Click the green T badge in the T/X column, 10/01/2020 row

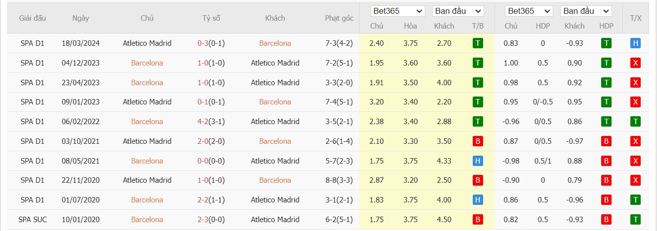(x=636, y=220)
